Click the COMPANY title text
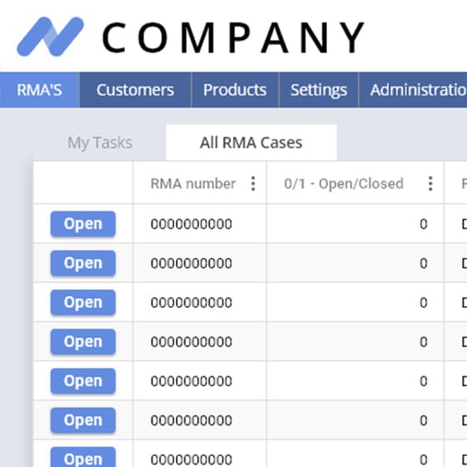 [x=233, y=38]
